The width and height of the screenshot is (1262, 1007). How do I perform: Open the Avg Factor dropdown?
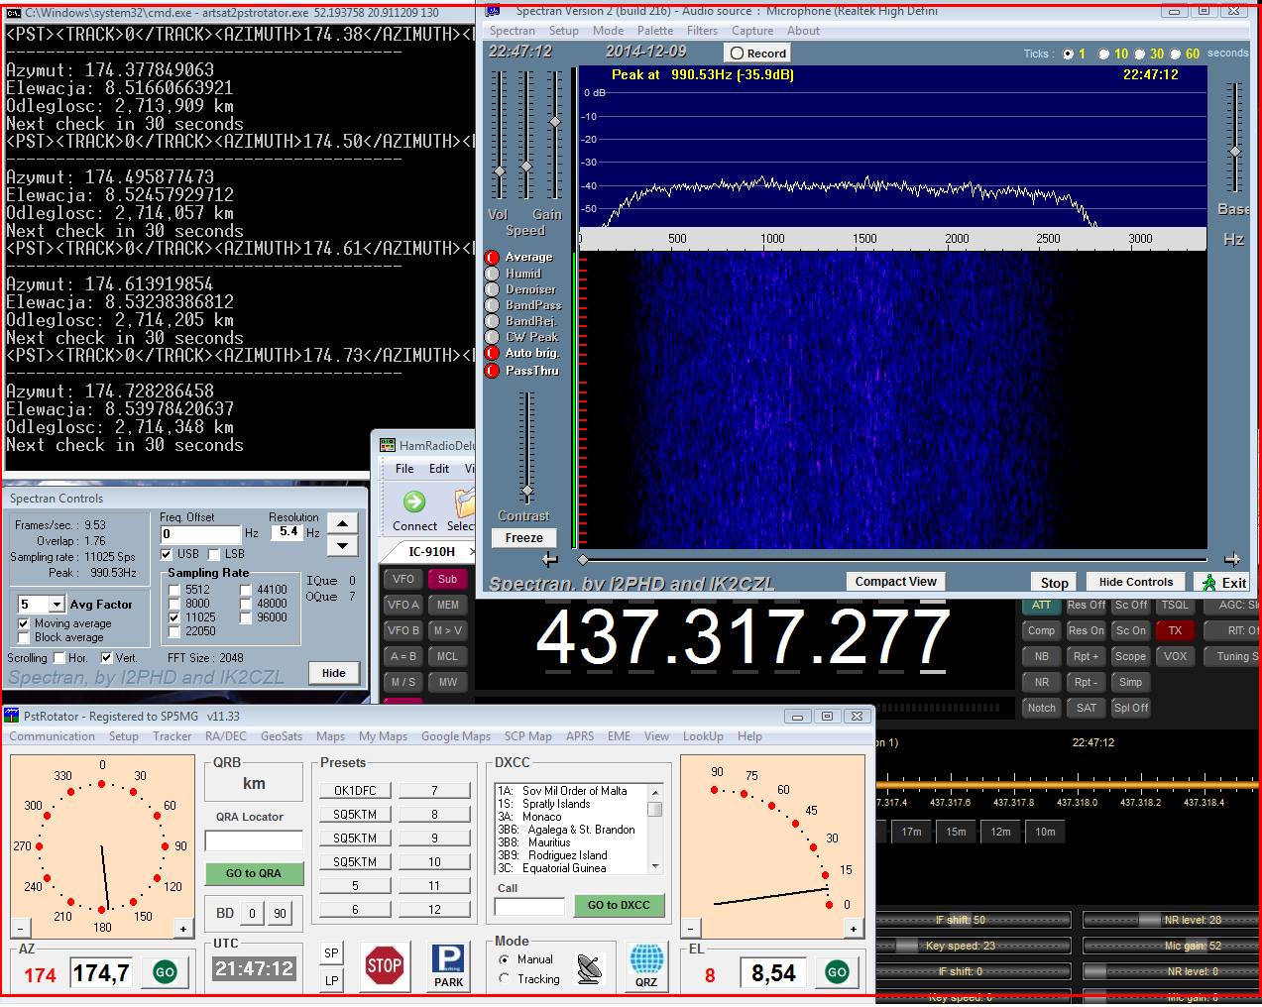57,605
